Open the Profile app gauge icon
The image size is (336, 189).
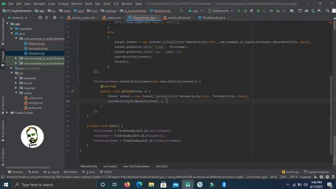tap(271, 10)
